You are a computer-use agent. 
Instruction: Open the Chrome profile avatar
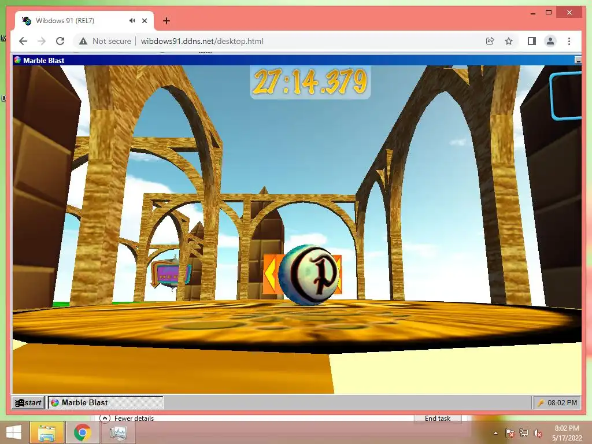[x=550, y=41]
